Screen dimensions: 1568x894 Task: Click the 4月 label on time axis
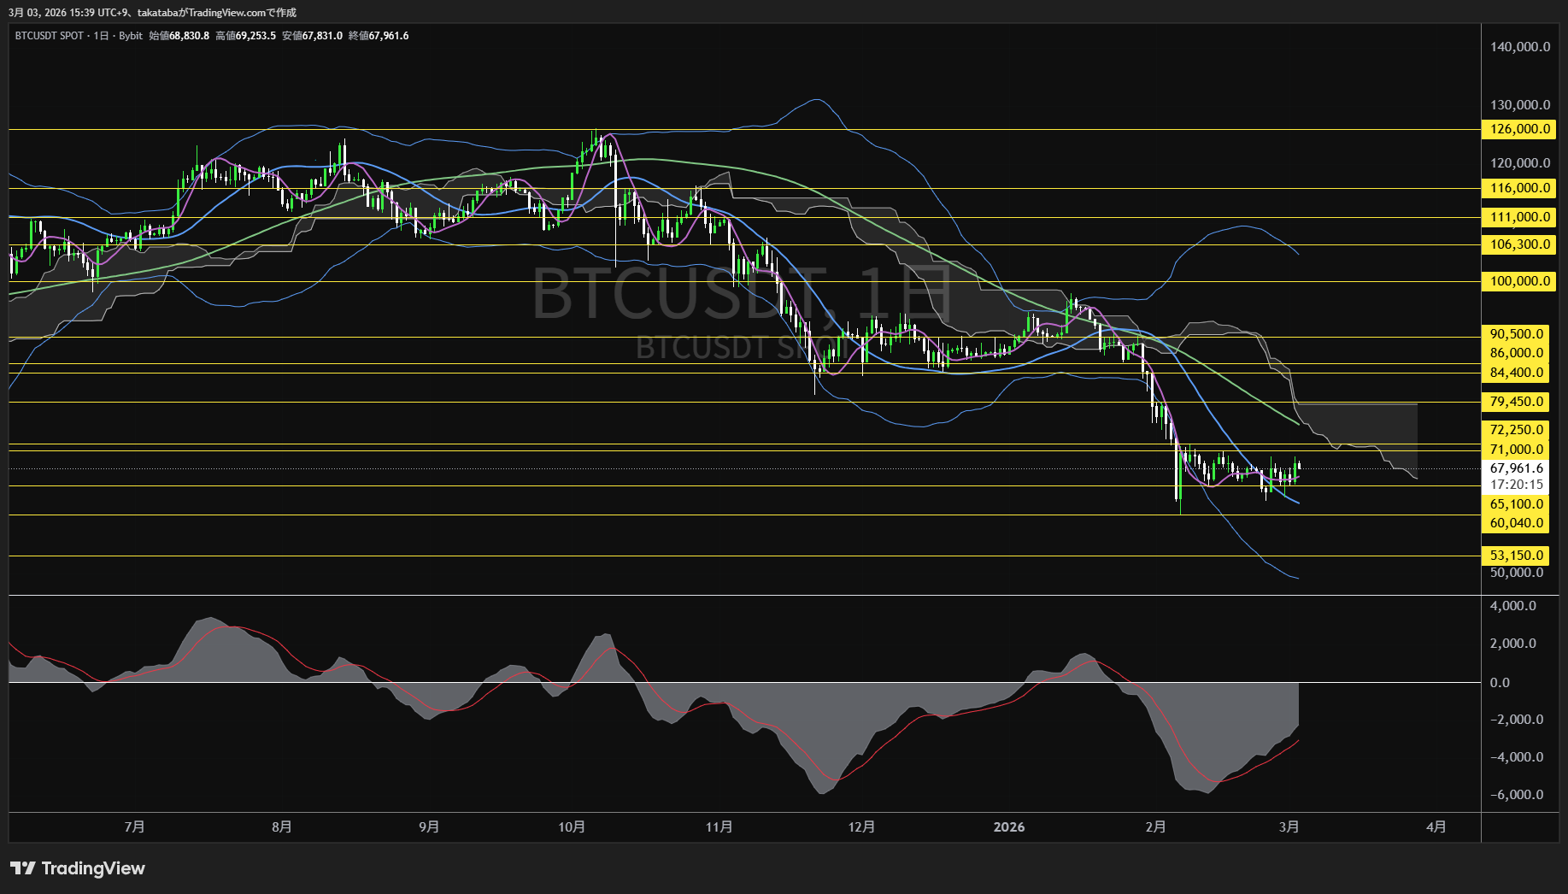coord(1436,826)
